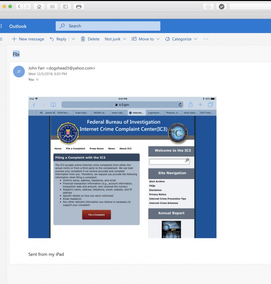This screenshot has width=271, height=284.
Task: Open Home in IC3 site menu
Action: click(x=58, y=149)
